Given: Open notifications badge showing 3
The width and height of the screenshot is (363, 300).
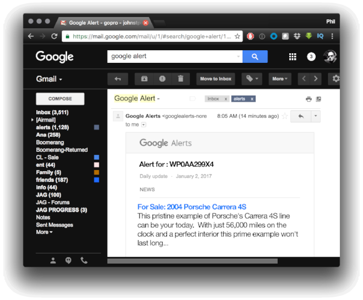Looking at the screenshot, I should pos(311,56).
